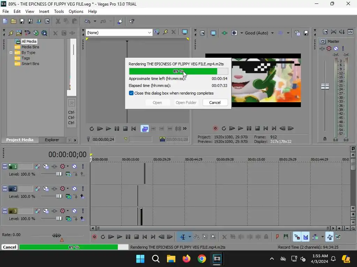
Task: Open Track 1 FX gear icon
Action: click(x=62, y=167)
